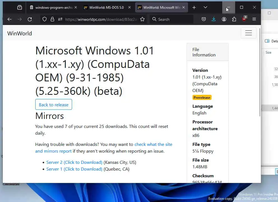Toggle the WinWorld hamburger navigation menu
Screen dimensions: 278x202
point(248,33)
